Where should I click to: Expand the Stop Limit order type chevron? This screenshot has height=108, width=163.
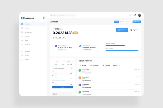[72, 94]
